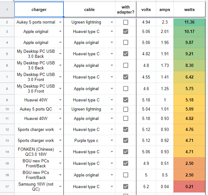Expand Aukey 5 ports QC charger dropdown
Image resolution: width=208 pixels, height=195 pixels.
(x=60, y=109)
